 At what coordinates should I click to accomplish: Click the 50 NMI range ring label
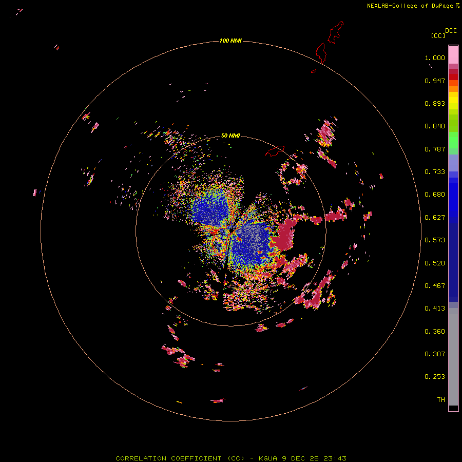pos(230,136)
